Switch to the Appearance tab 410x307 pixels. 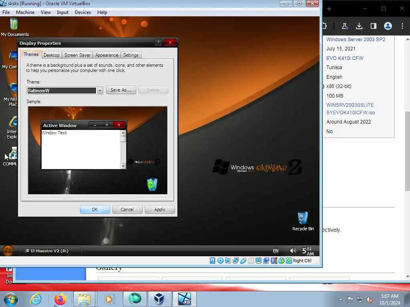[107, 55]
